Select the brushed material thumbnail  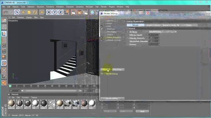68,104
